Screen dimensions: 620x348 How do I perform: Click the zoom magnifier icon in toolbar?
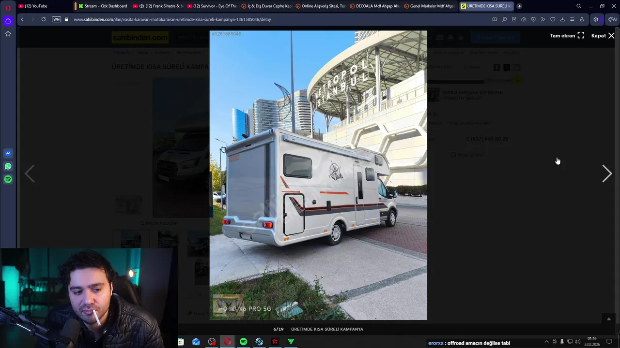pos(504,19)
